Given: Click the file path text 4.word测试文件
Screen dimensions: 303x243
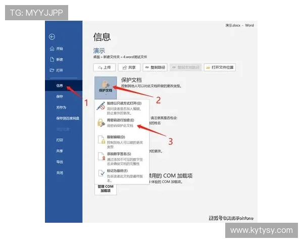Looking at the screenshot, I should (135, 57).
